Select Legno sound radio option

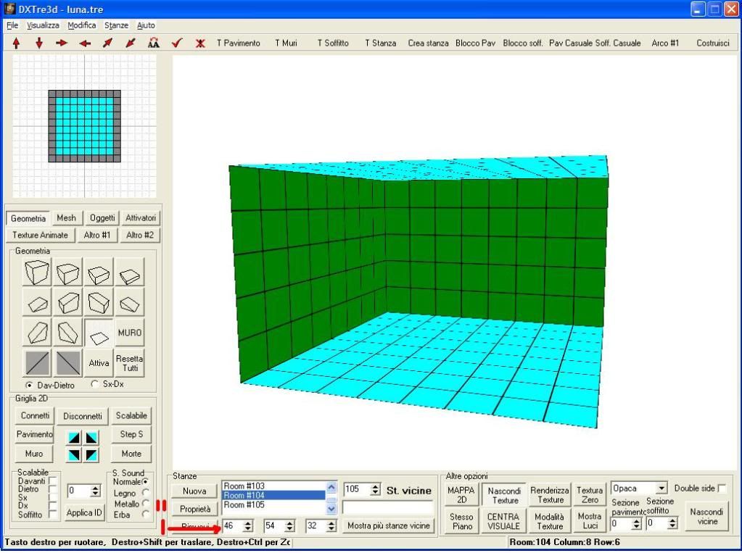point(147,493)
